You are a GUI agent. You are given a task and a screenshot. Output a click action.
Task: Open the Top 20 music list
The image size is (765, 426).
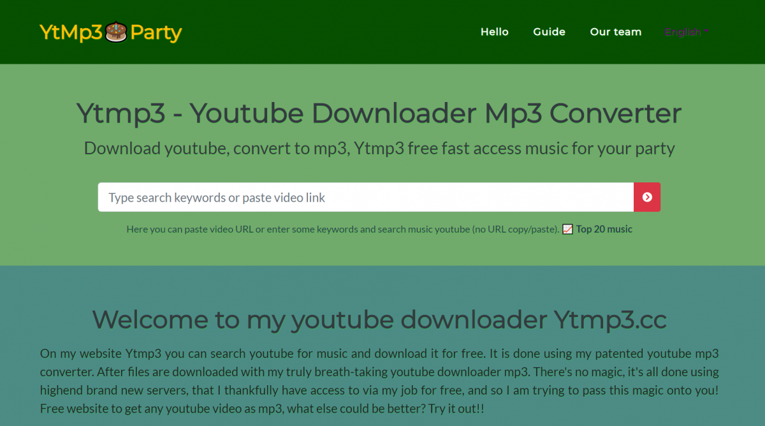604,228
